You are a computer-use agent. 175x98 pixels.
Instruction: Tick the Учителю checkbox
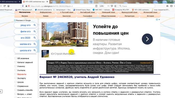[16, 70]
